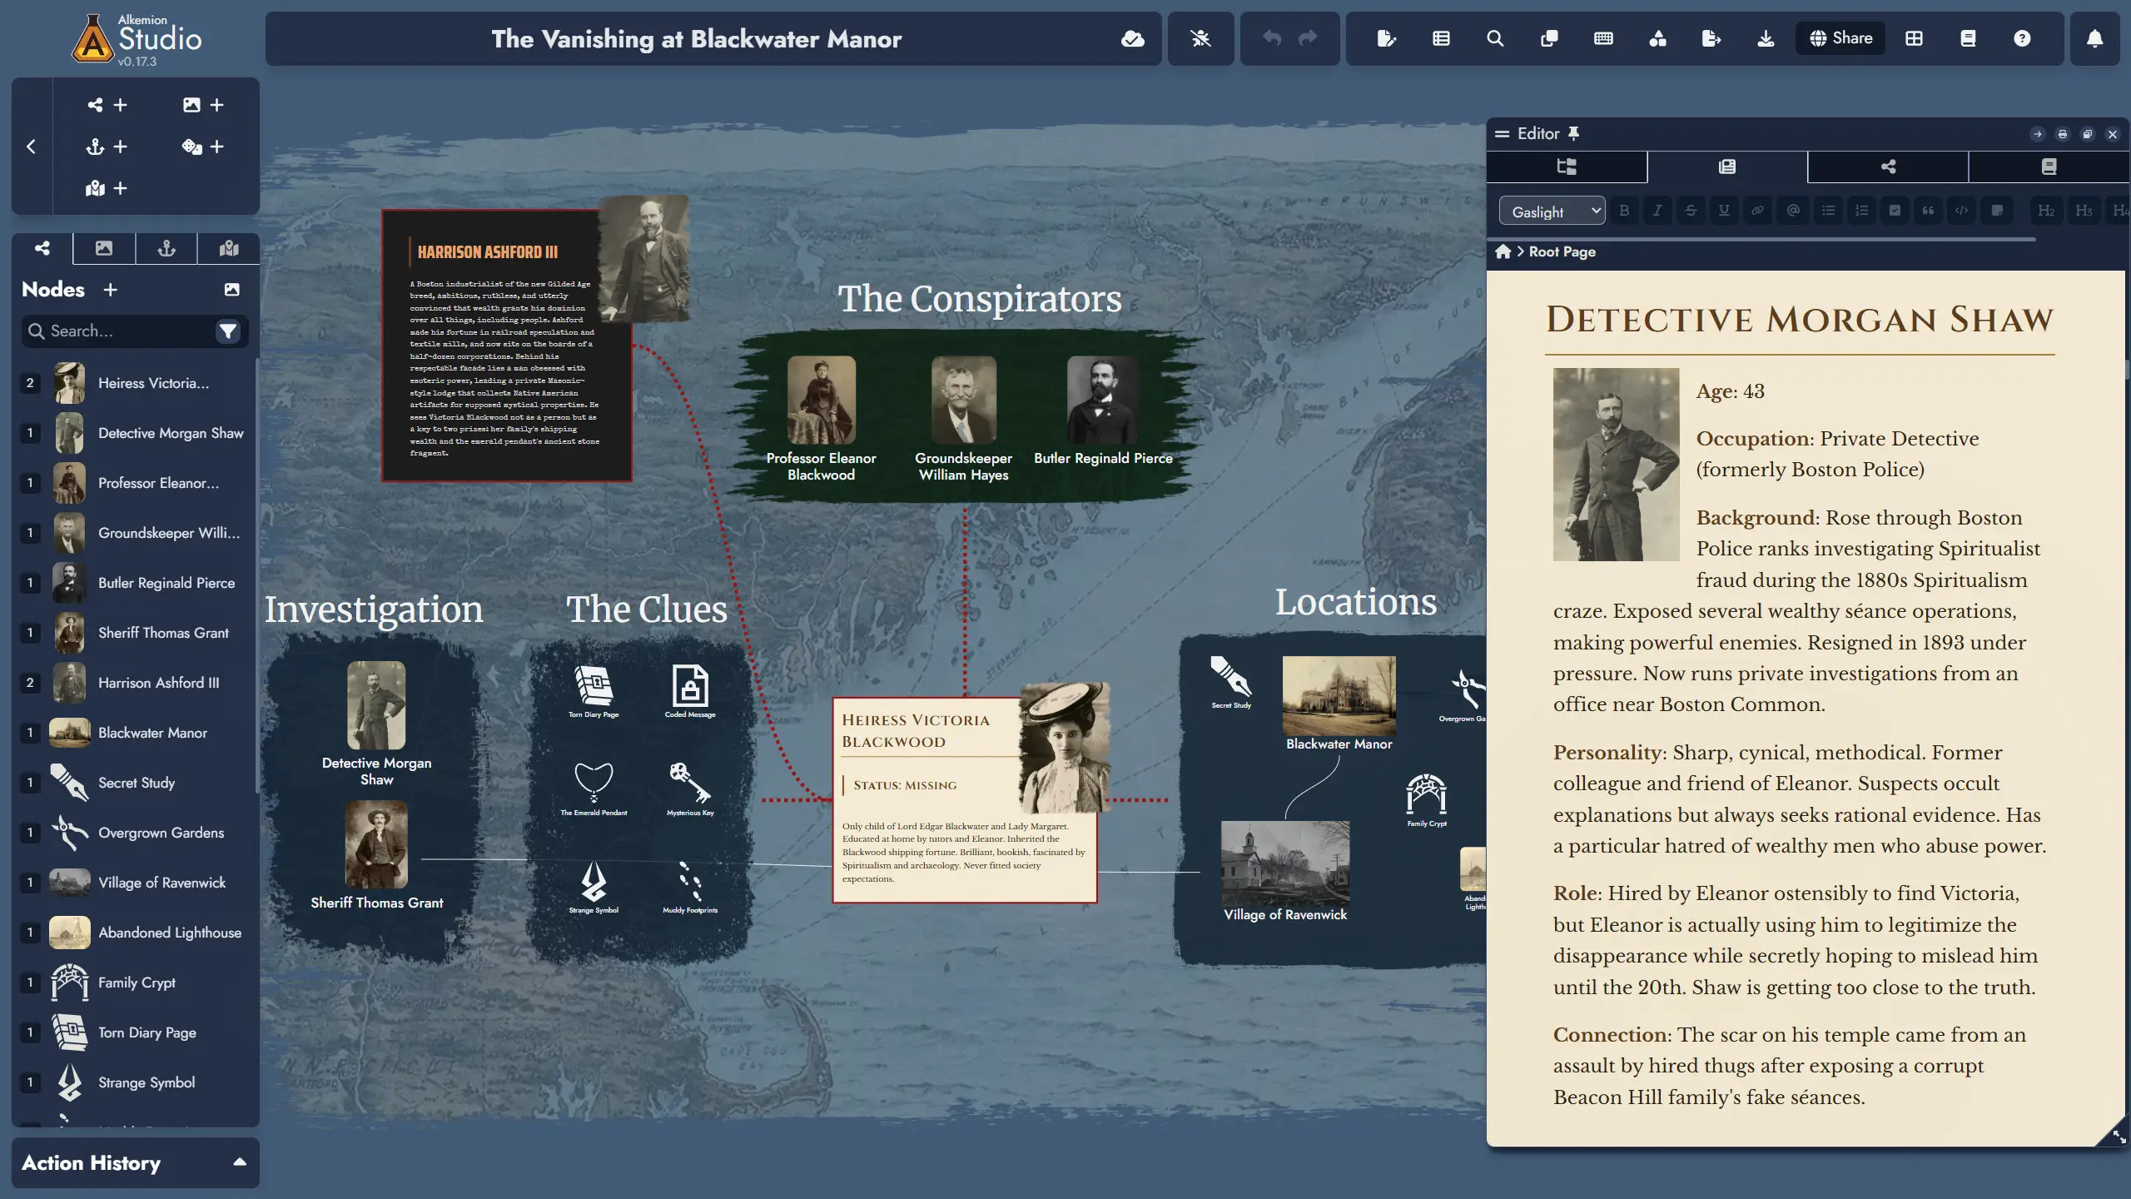Switch to the images sidebar tab
2131x1199 pixels.
(x=104, y=248)
